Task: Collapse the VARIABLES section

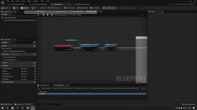Action: (2, 66)
